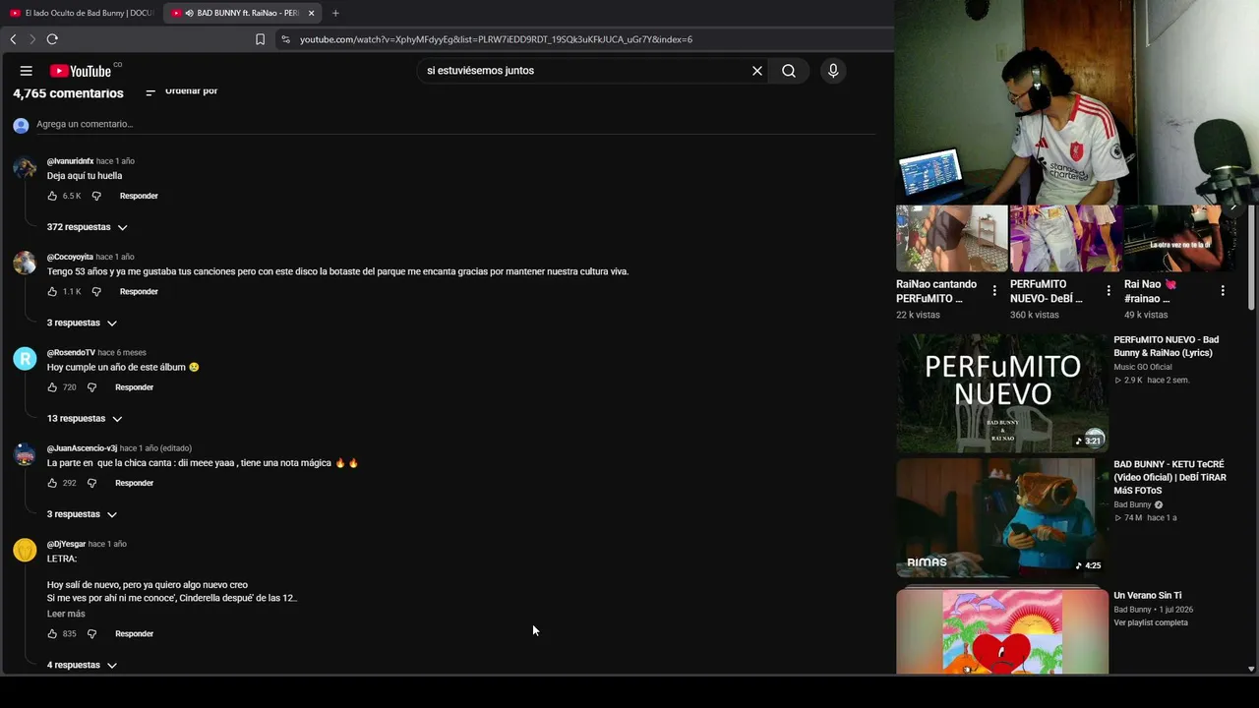
Task: Open the @Cocoyoyita username link
Action: [x=70, y=257]
